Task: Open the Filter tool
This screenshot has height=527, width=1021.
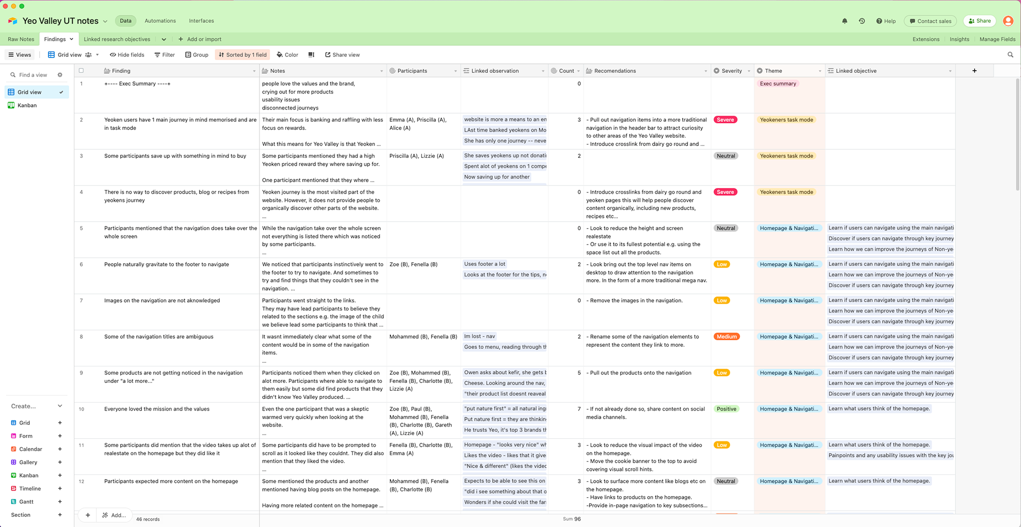Action: coord(165,55)
